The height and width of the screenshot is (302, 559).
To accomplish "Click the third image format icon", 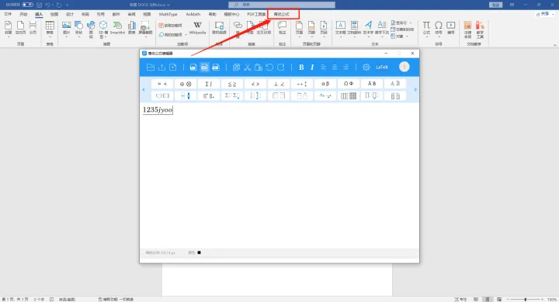I will [216, 67].
